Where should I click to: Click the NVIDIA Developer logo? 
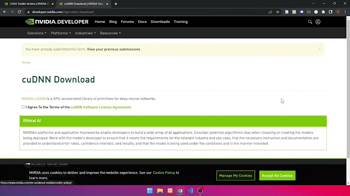coord(57,22)
